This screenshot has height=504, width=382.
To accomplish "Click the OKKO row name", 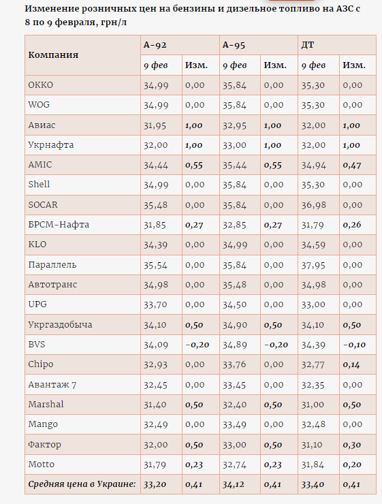I will pos(40,85).
